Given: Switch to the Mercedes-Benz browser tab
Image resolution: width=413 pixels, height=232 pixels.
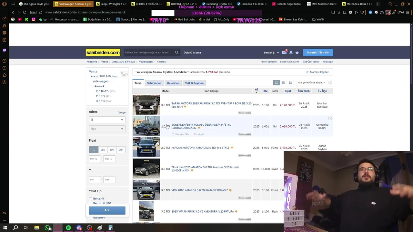Looking at the screenshot, I should coord(357,4).
